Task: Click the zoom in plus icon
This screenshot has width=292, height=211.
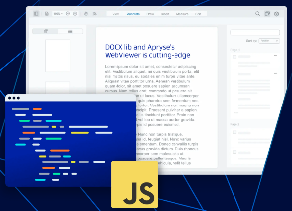Action: coord(75,14)
